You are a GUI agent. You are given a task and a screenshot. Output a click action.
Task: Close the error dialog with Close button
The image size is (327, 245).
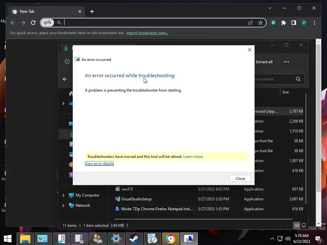point(240,179)
